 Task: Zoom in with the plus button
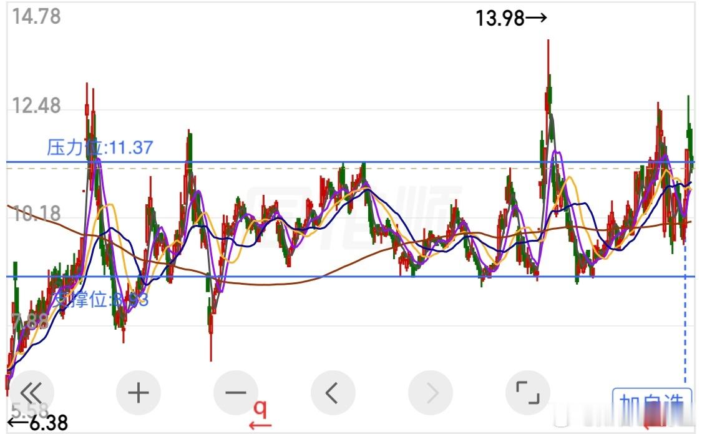(139, 393)
